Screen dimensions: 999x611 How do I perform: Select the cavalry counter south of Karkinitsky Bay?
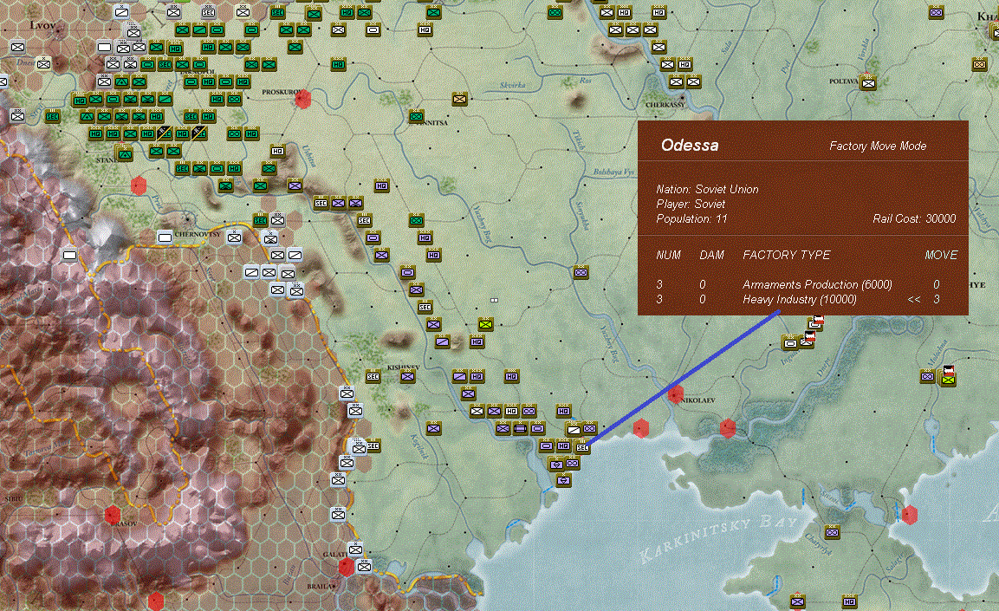832,532
